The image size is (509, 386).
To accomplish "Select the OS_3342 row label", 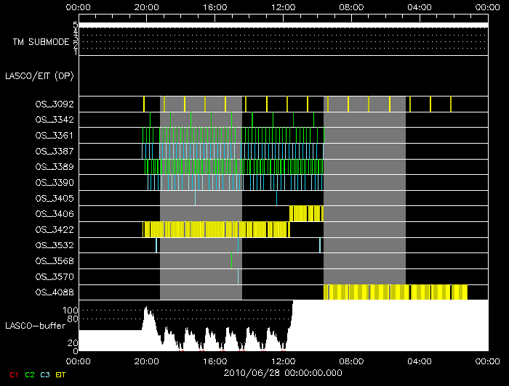I will click(x=54, y=119).
